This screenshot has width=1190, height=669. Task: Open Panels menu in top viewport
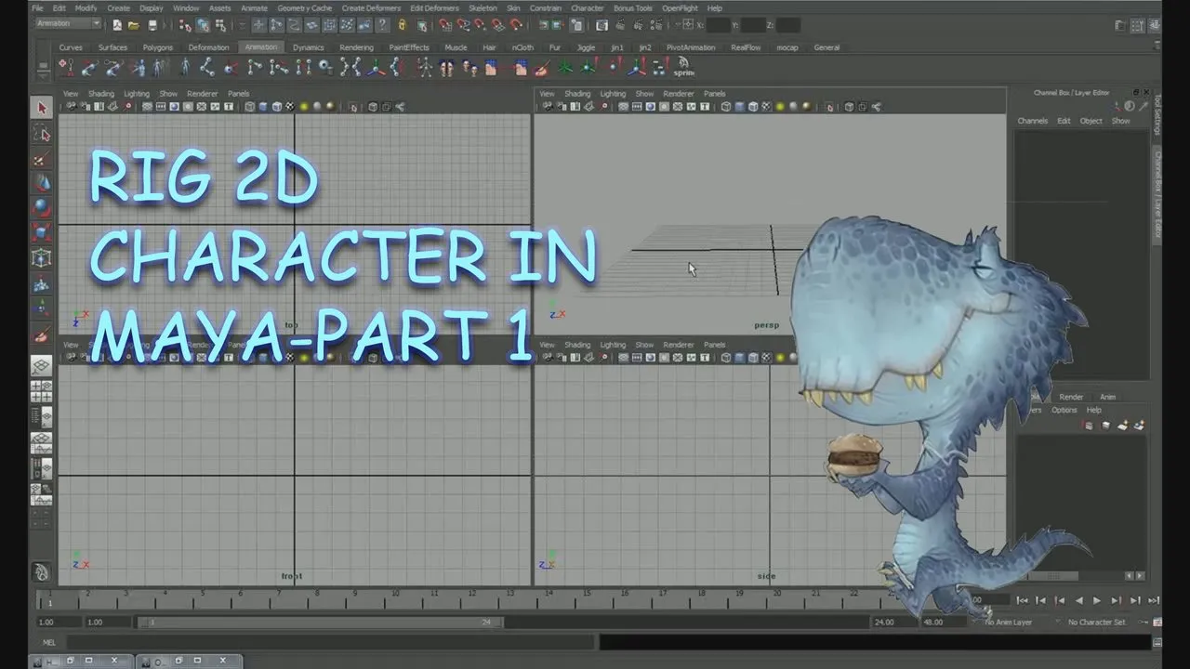238,94
